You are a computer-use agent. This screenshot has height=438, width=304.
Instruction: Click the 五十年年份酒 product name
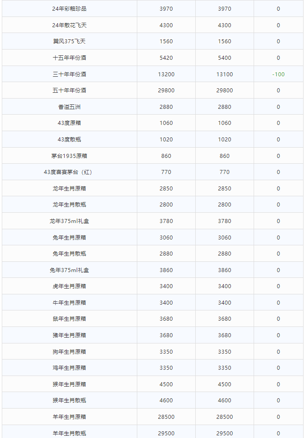[x=69, y=91]
